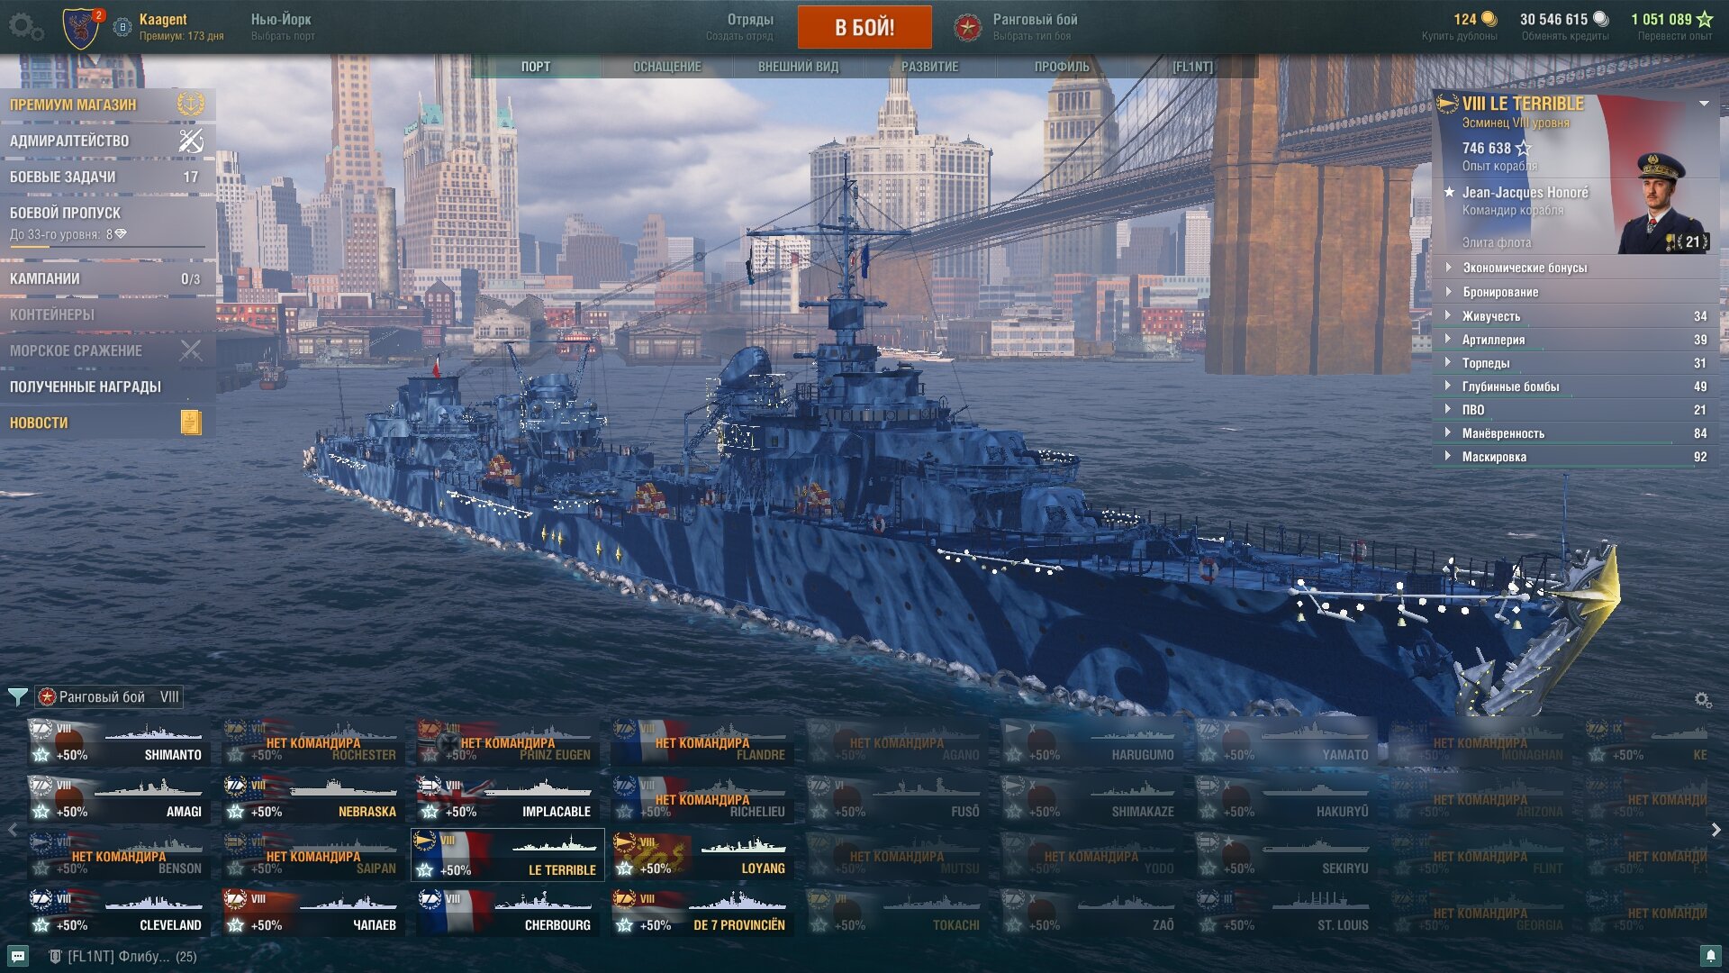Select the ranked battle type star icon

click(x=967, y=27)
